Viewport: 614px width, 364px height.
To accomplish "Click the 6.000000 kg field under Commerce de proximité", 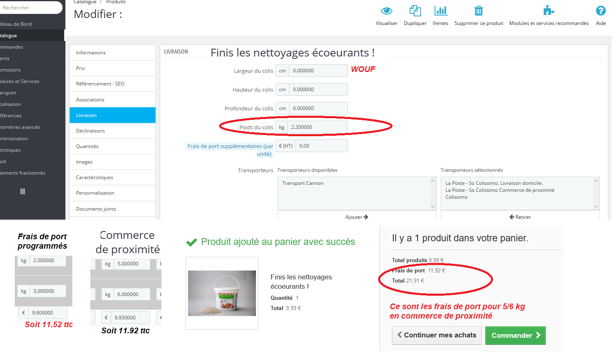I will (x=132, y=294).
